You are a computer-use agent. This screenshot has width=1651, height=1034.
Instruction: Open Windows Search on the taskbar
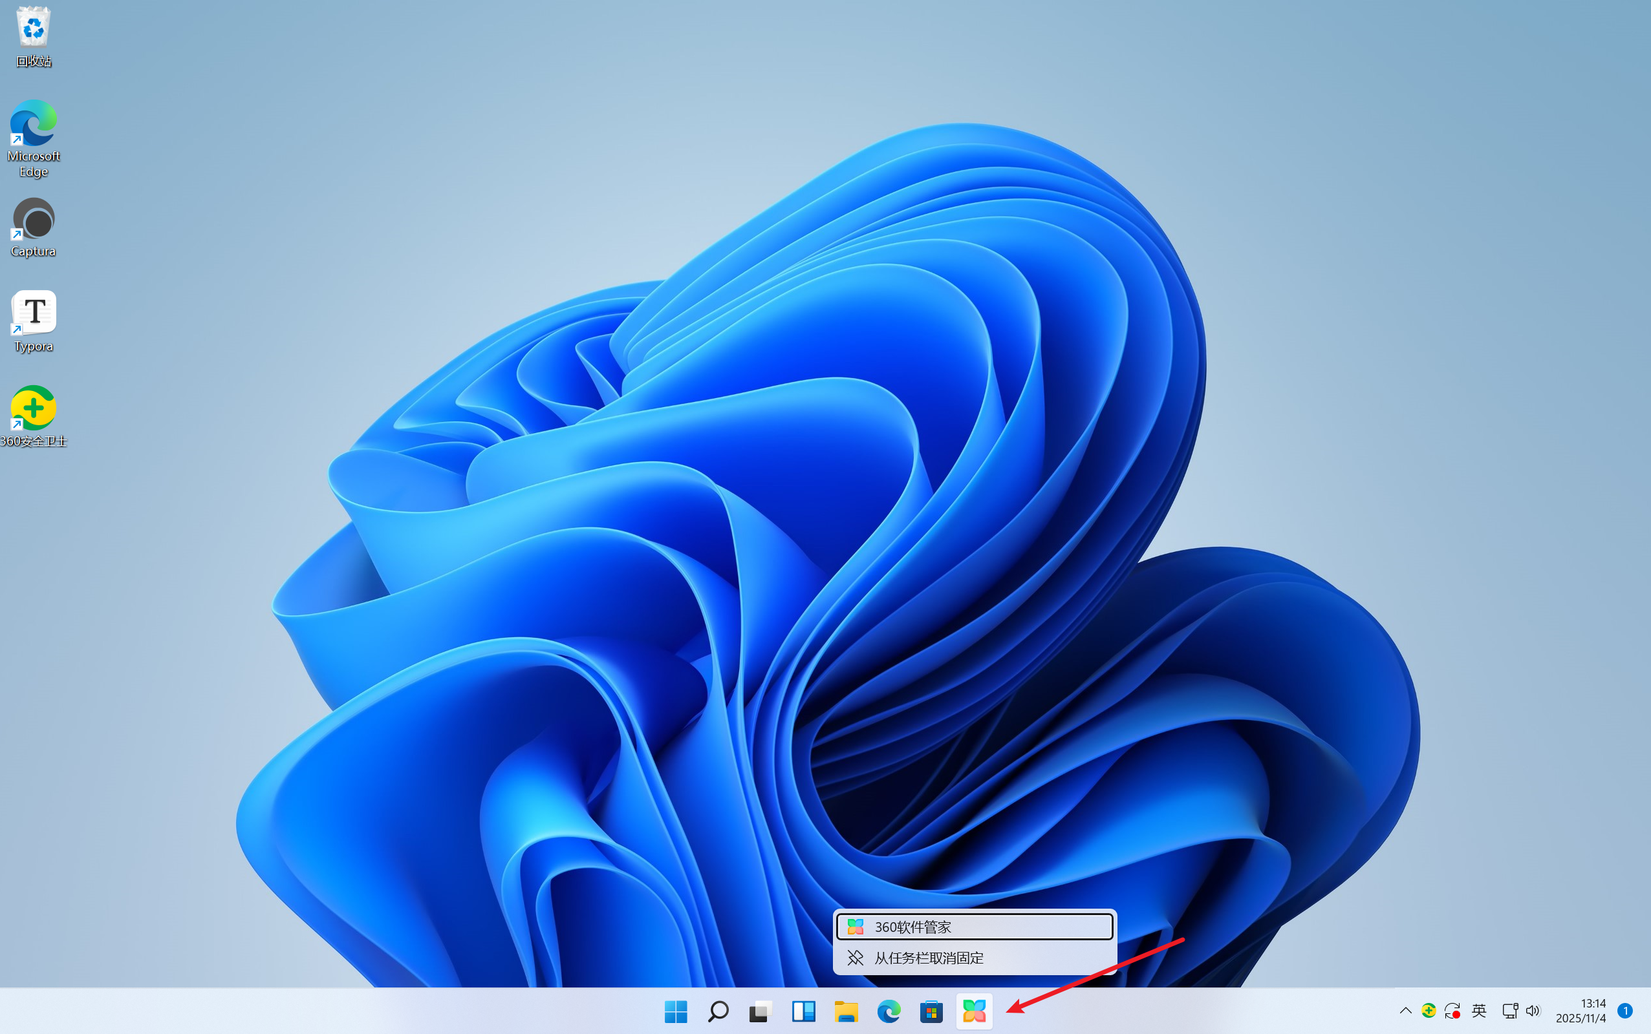pos(718,1011)
